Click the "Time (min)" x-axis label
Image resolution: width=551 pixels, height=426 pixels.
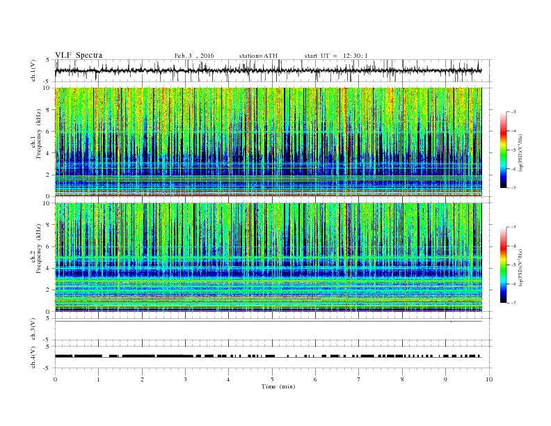[x=278, y=386]
